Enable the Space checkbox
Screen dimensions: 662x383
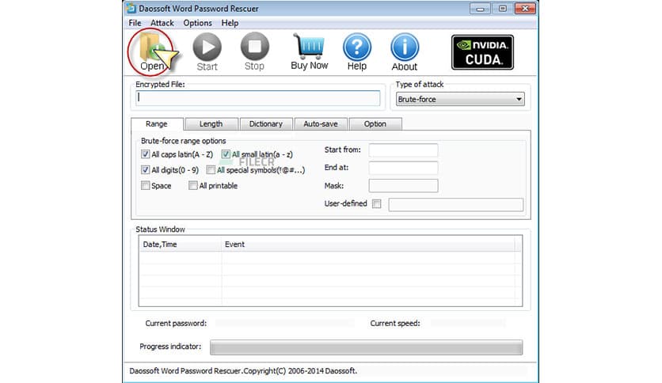[x=145, y=186]
